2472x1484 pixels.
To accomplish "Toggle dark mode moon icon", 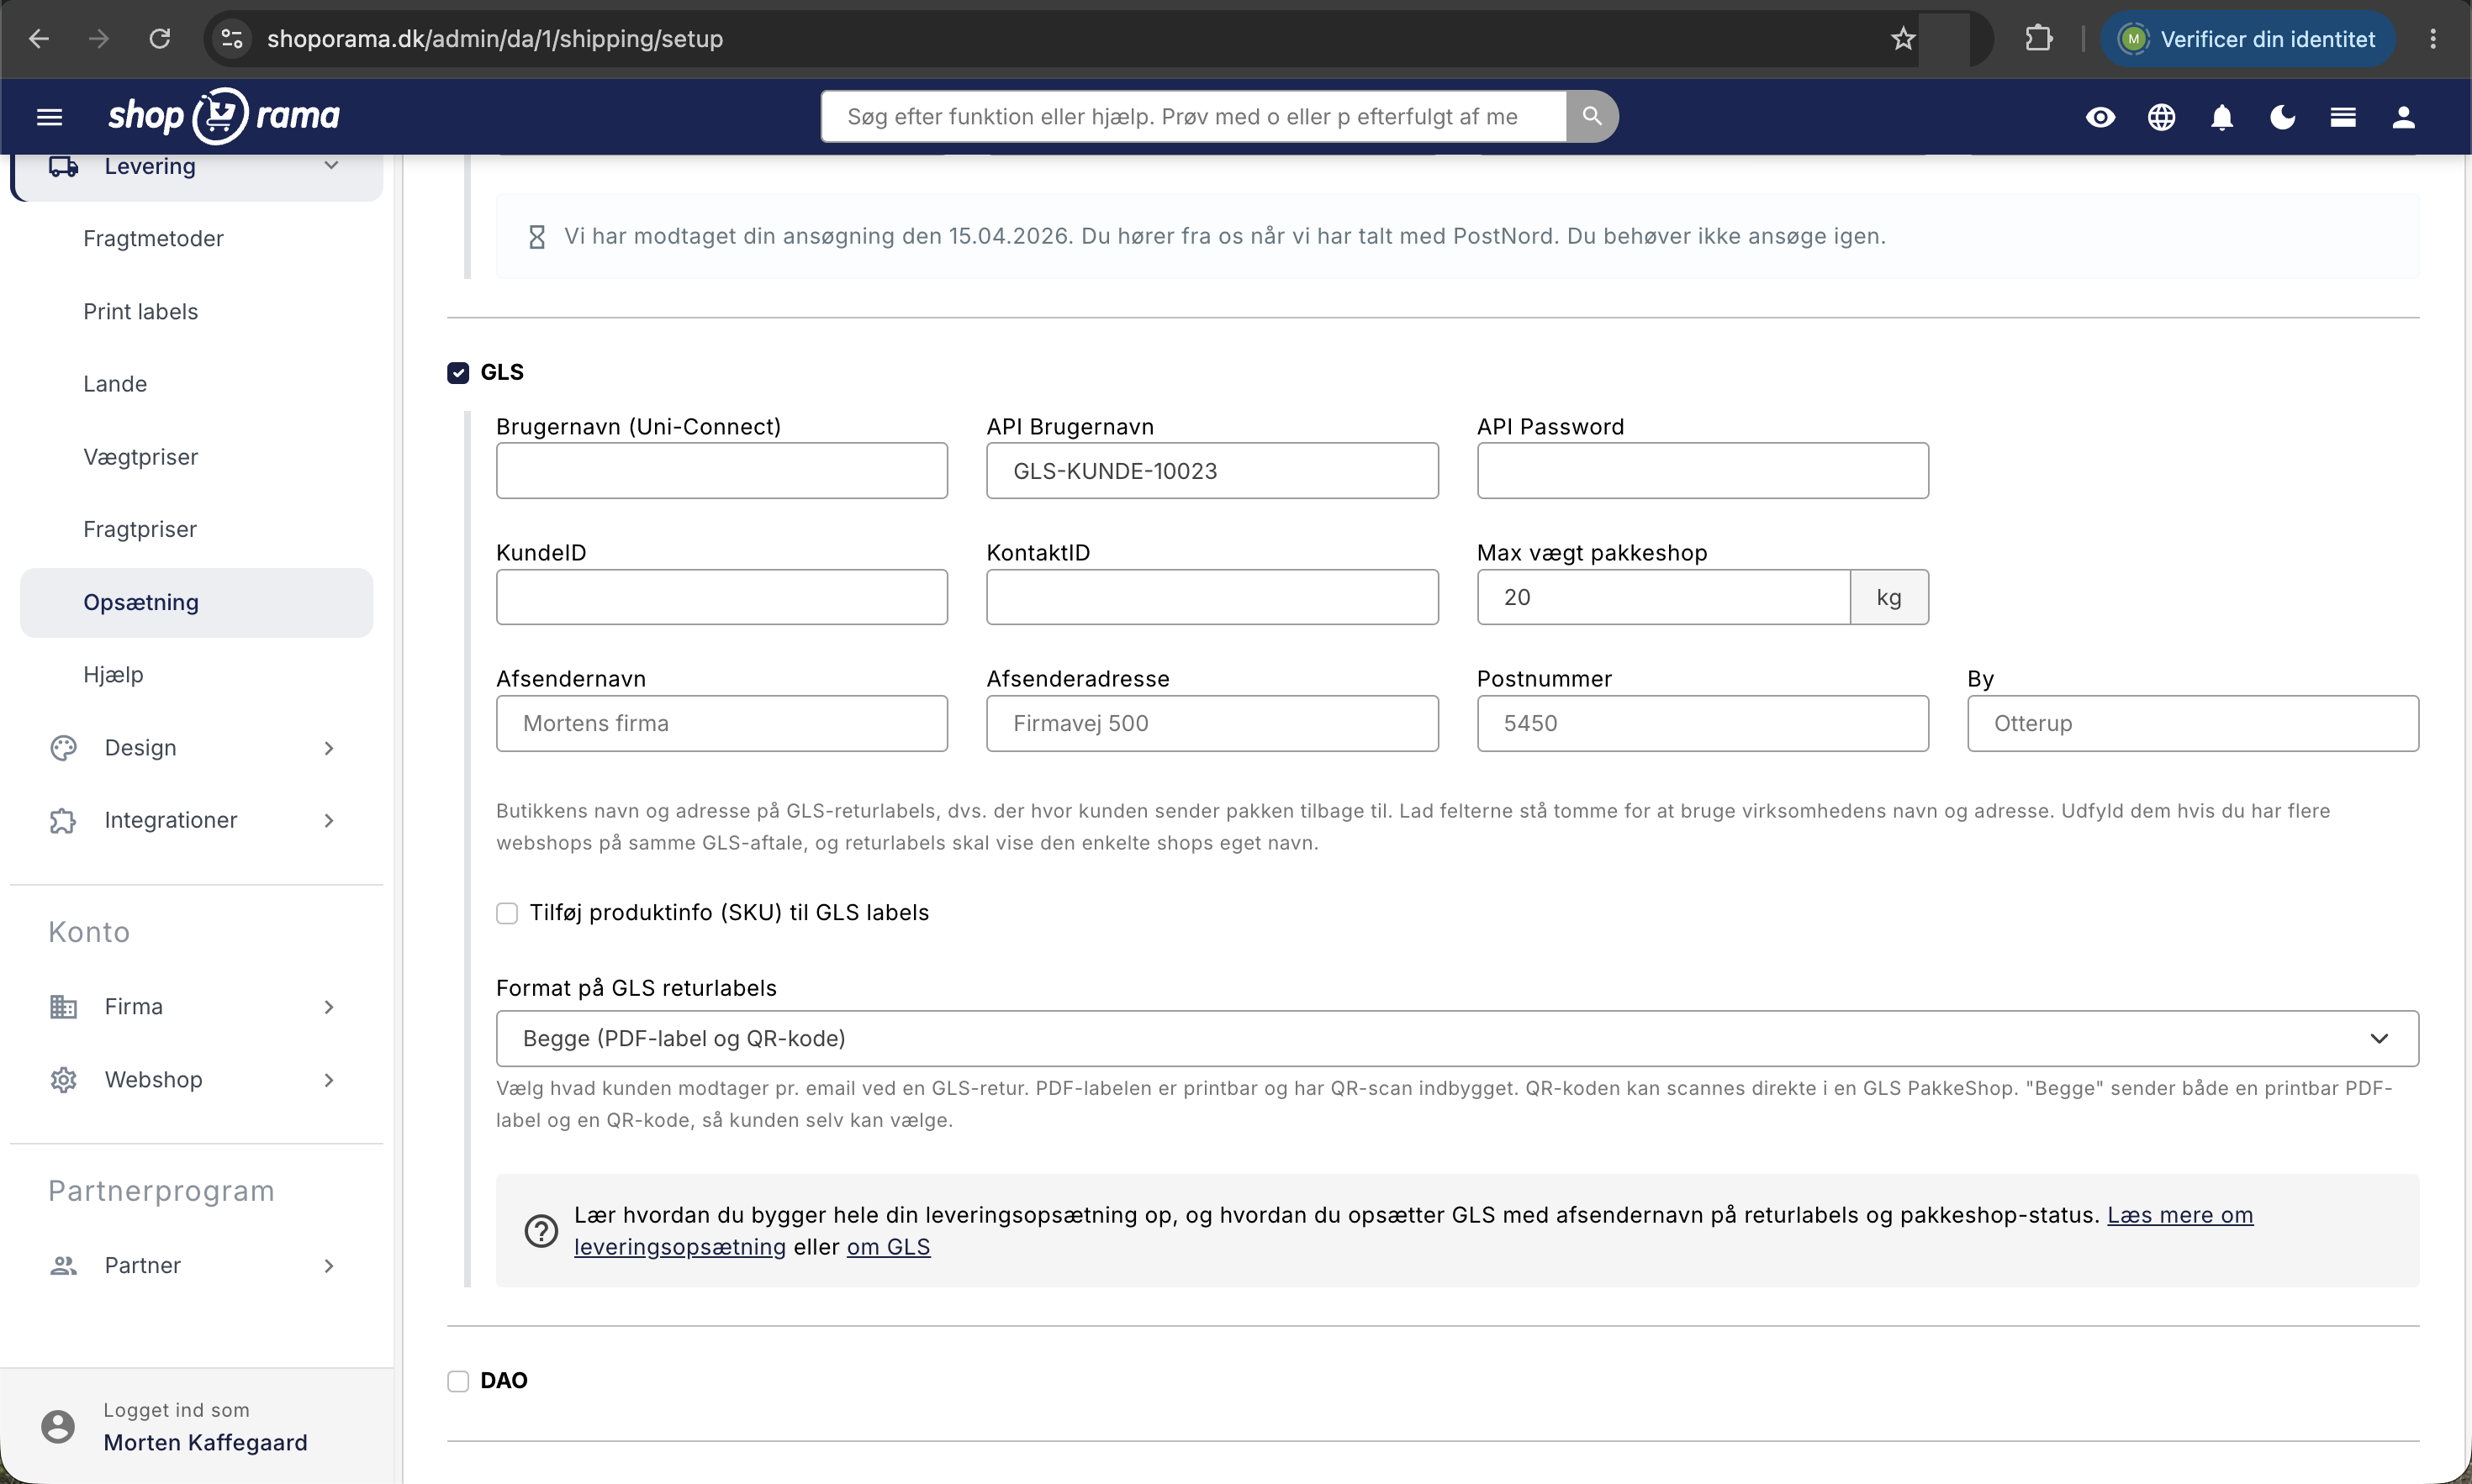I will tap(2282, 117).
